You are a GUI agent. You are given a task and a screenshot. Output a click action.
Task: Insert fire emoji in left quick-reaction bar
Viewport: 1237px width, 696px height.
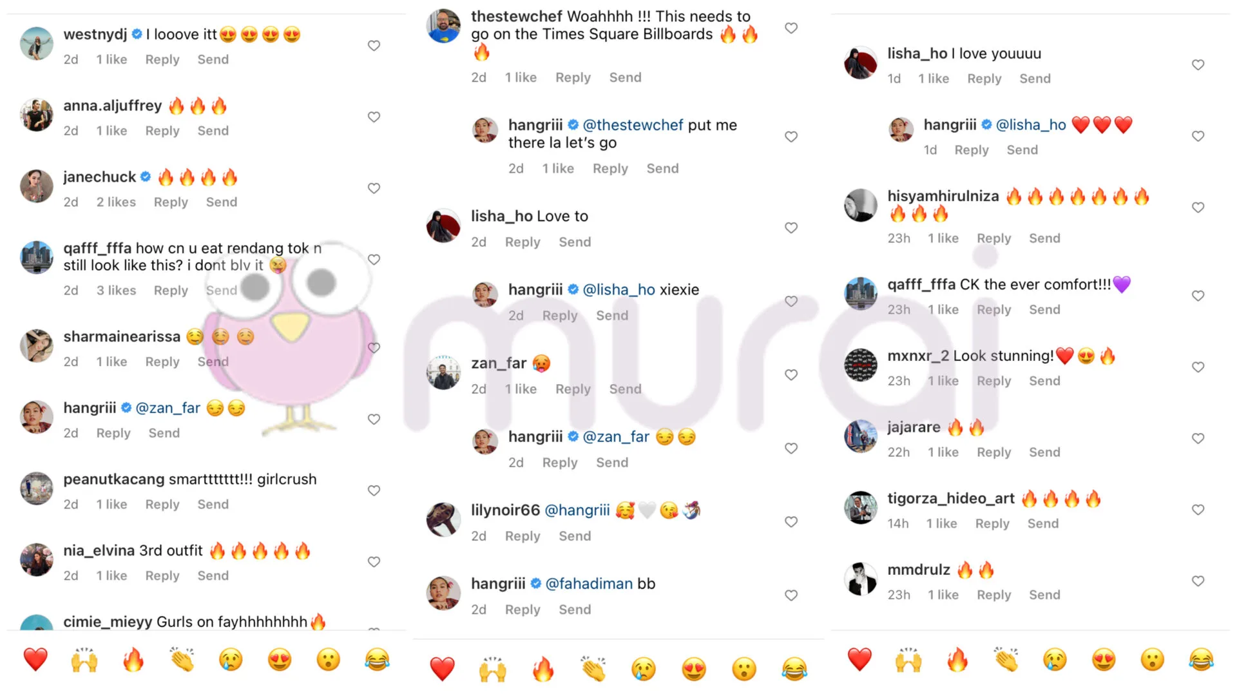tap(133, 659)
